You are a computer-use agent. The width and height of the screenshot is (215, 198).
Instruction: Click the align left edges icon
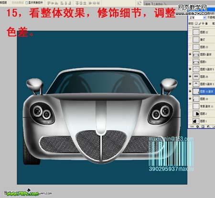tap(62, 3)
